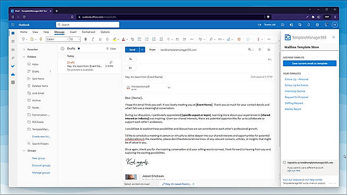The width and height of the screenshot is (347, 195).
Task: Click the Undo icon in ribbon
Action: click(23, 39)
